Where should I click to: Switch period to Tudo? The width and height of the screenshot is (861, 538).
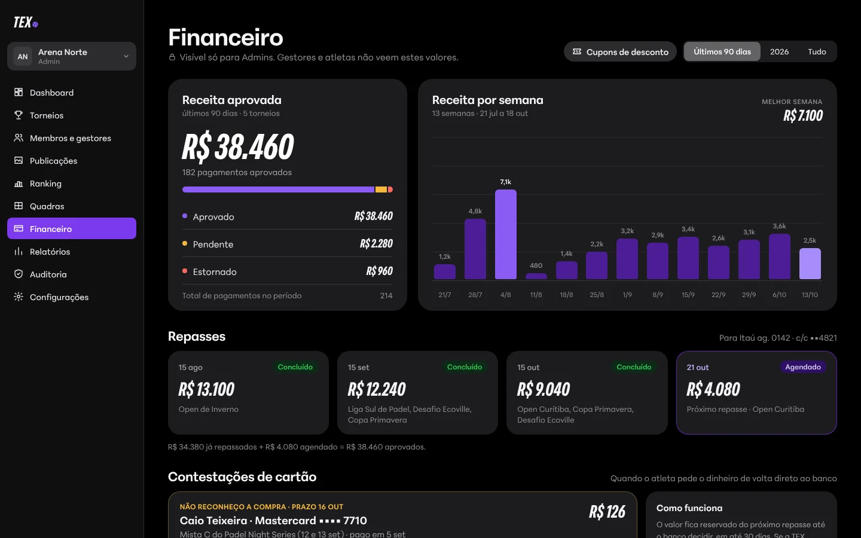click(x=817, y=52)
